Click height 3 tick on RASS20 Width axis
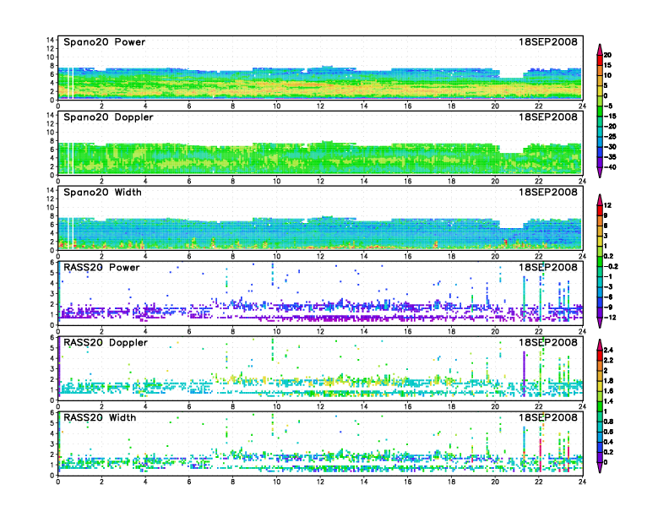Screen dimensions: 669x517 click(52, 444)
